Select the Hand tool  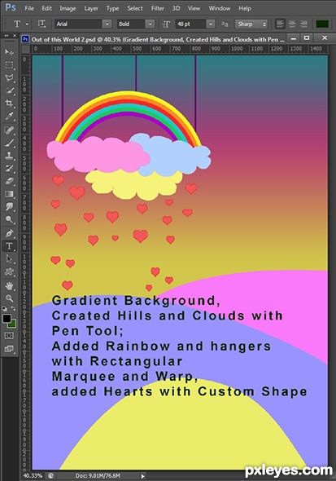click(x=9, y=286)
